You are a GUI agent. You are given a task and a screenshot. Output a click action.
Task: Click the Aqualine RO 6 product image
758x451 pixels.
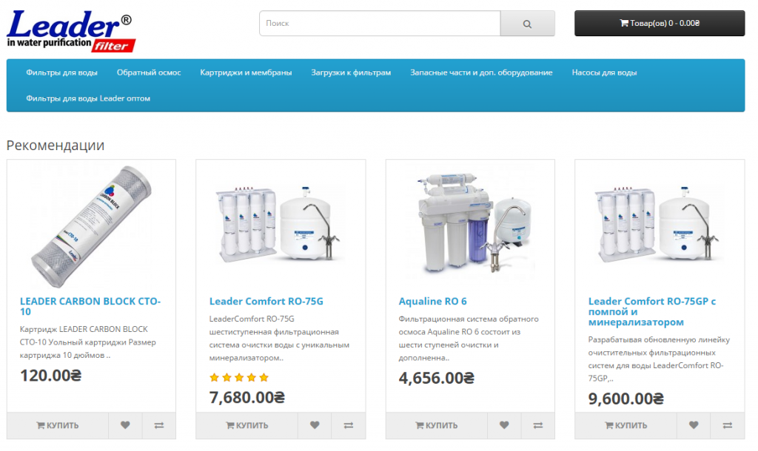[x=470, y=226]
